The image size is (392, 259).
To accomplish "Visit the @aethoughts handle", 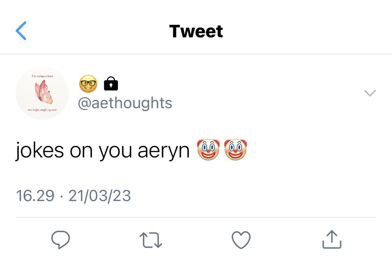I will pos(125,103).
